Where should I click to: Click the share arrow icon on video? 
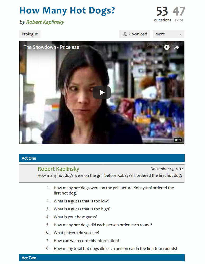pyautogui.click(x=176, y=48)
